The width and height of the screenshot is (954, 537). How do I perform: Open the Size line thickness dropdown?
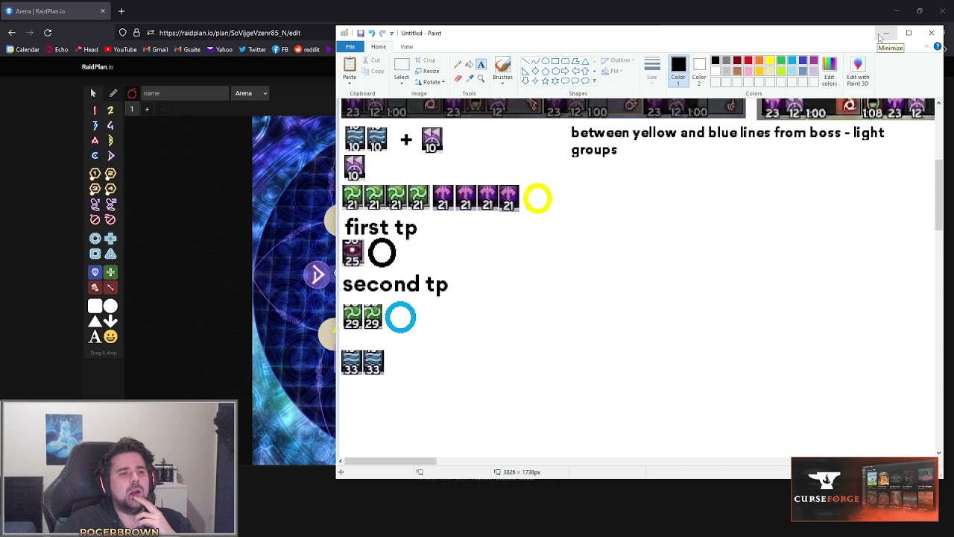[652, 69]
